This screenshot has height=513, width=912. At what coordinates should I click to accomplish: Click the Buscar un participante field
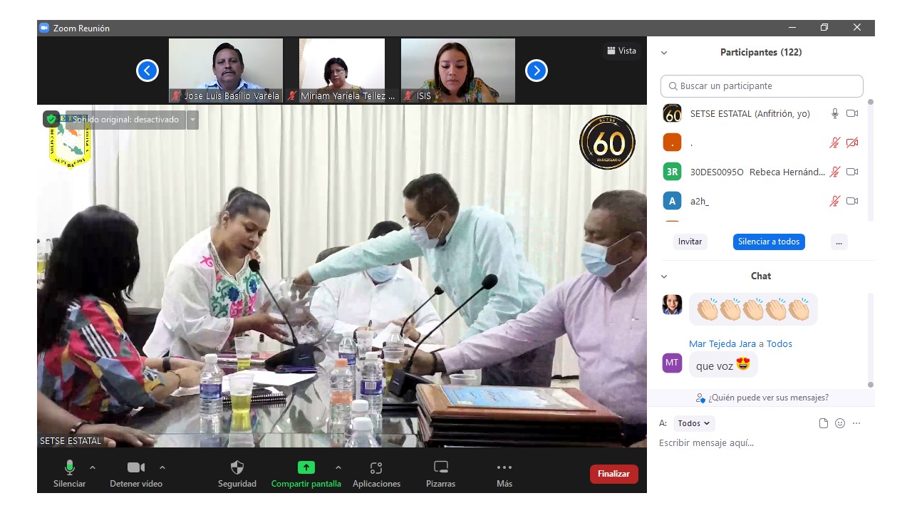(762, 86)
